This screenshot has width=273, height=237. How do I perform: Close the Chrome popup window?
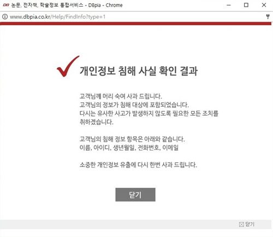pyautogui.click(x=264, y=5)
